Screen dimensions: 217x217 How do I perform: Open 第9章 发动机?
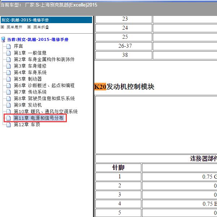click(x=28, y=105)
